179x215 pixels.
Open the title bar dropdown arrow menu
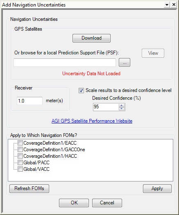click(167, 5)
